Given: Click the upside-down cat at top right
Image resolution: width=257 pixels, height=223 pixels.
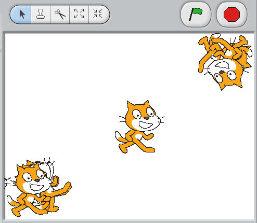Looking at the screenshot, I should [x=225, y=62].
